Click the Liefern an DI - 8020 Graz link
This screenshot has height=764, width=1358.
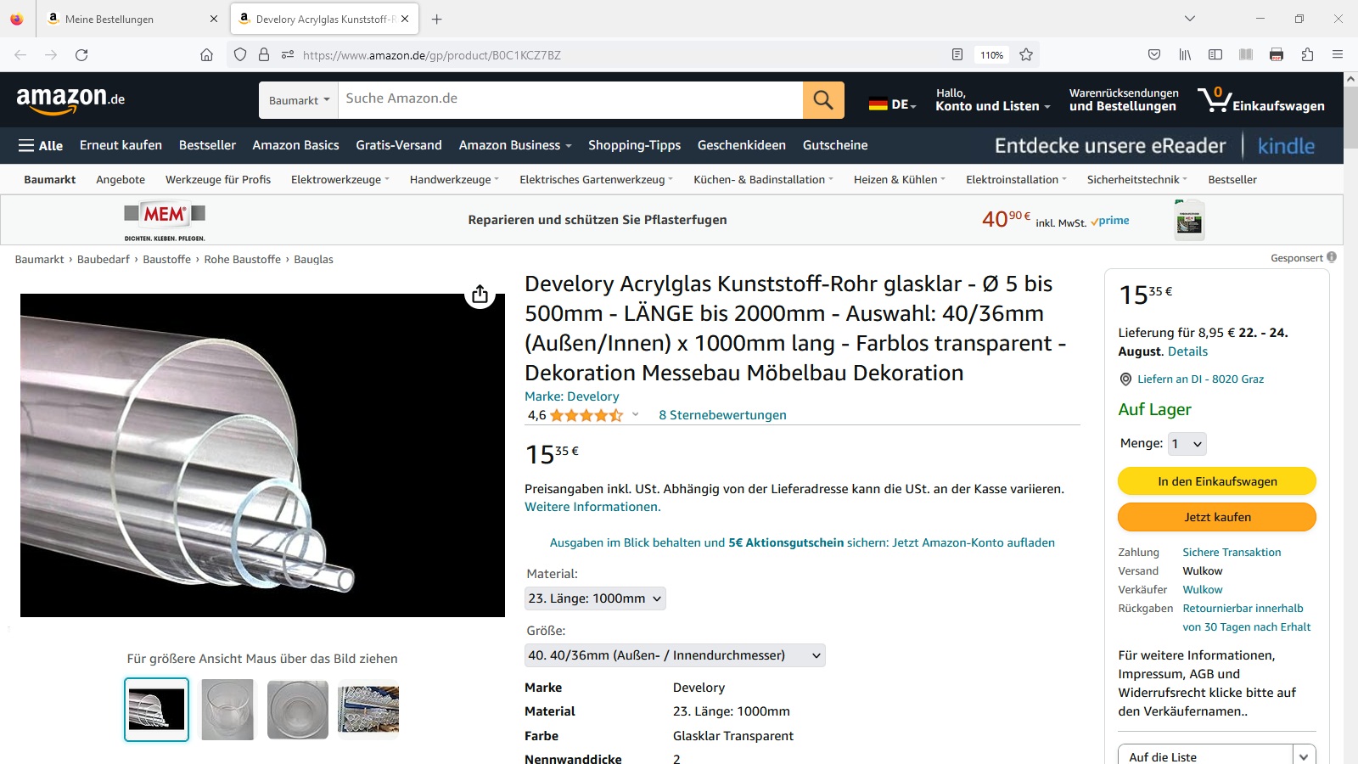[1200, 379]
